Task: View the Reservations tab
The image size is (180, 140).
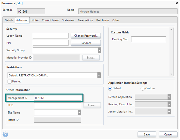Action: click(x=85, y=20)
